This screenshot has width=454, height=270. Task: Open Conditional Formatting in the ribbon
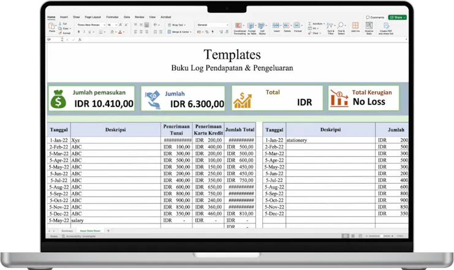pyautogui.click(x=238, y=26)
